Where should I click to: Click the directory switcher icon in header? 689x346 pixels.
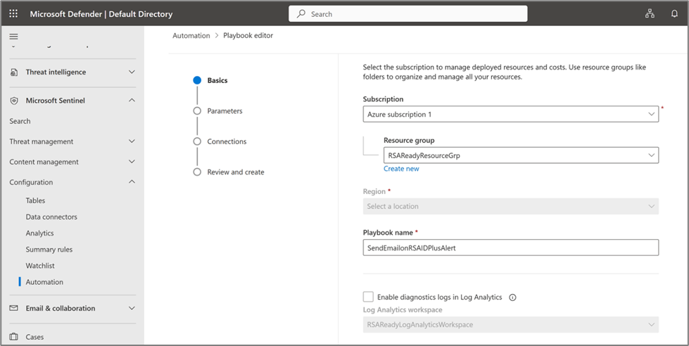(649, 14)
